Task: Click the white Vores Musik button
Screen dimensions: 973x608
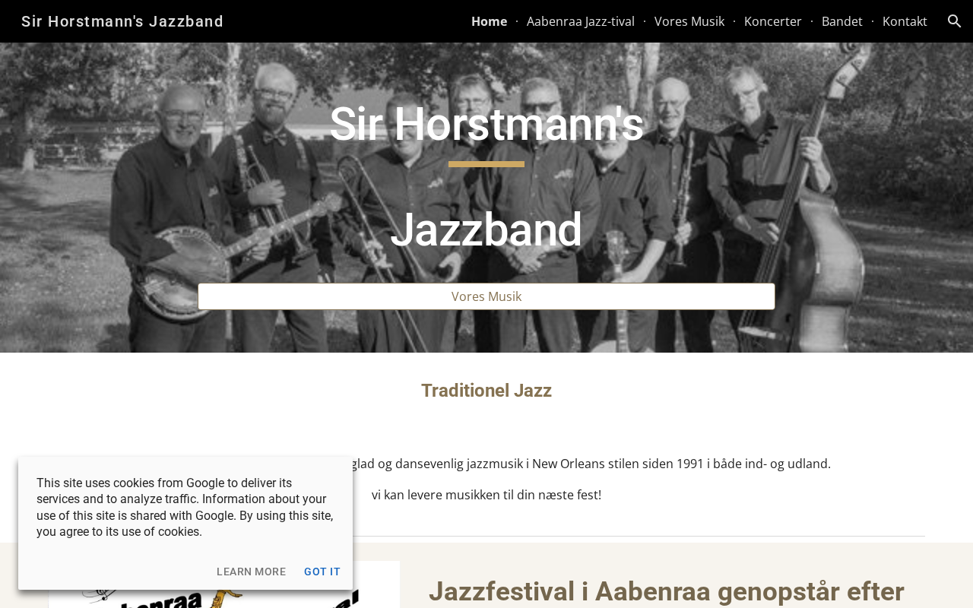Action: click(486, 296)
